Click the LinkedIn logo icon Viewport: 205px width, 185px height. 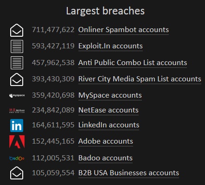17,126
